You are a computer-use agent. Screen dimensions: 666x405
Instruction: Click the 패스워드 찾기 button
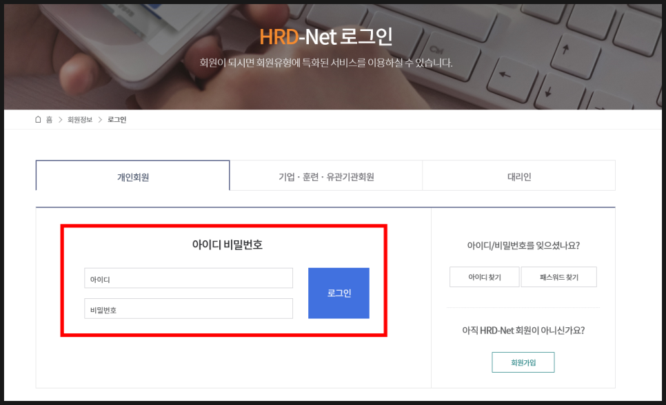[559, 277]
